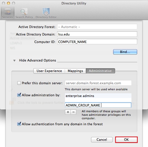Switch to the Mappings tab
This screenshot has height=147, width=148.
(x=75, y=71)
